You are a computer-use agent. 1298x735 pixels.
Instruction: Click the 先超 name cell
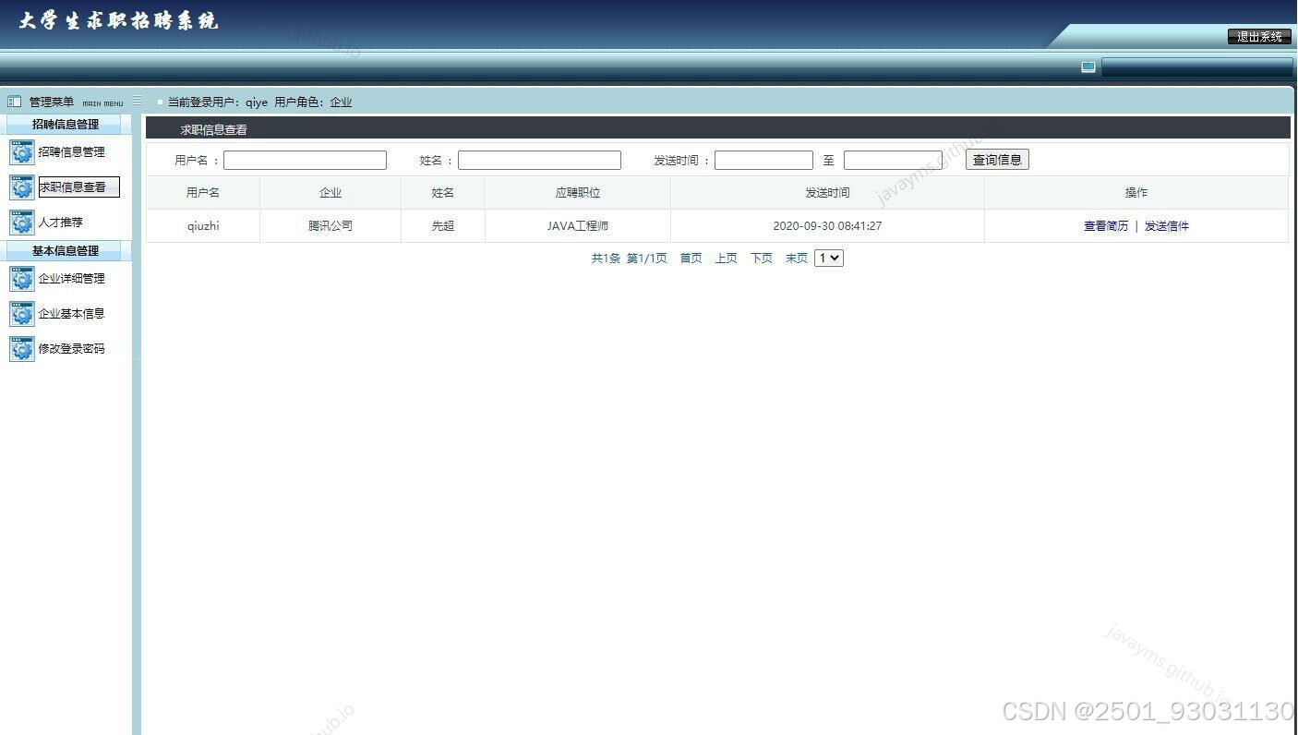click(443, 226)
